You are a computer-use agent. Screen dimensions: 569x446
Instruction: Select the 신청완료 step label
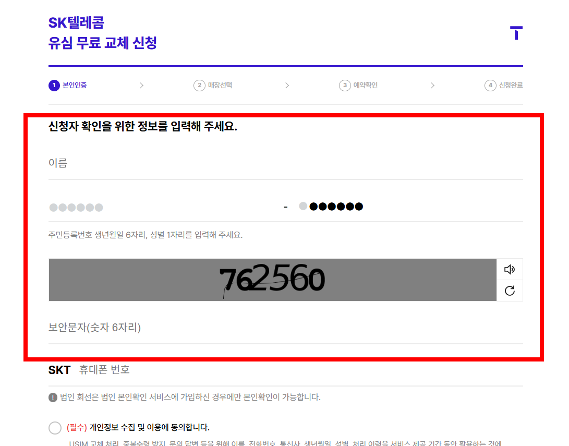511,85
